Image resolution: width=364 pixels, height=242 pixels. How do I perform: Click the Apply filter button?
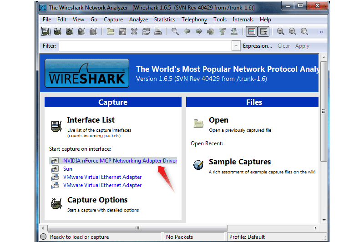(x=302, y=46)
